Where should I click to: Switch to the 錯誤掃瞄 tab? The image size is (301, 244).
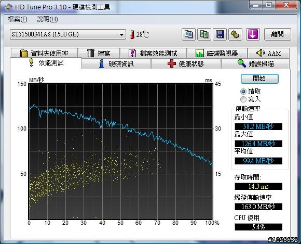[x=255, y=63]
